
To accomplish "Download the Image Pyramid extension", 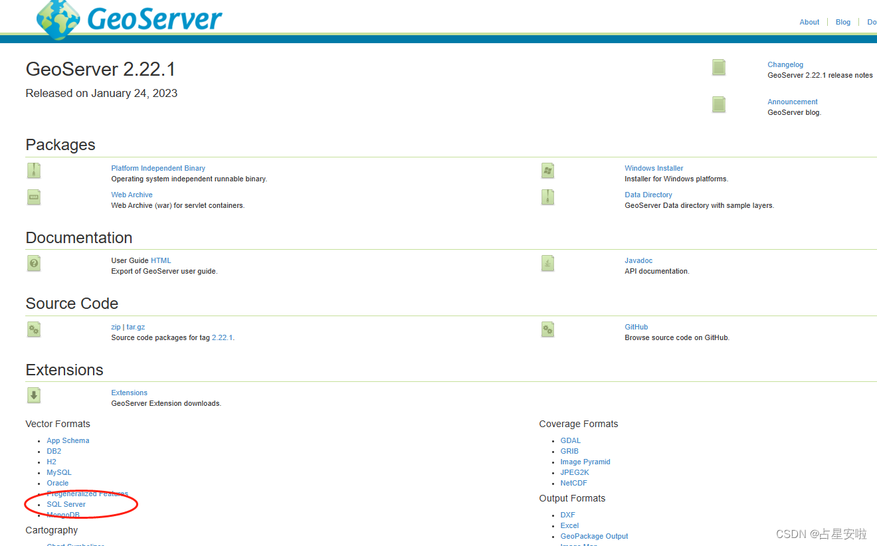I will [x=585, y=462].
